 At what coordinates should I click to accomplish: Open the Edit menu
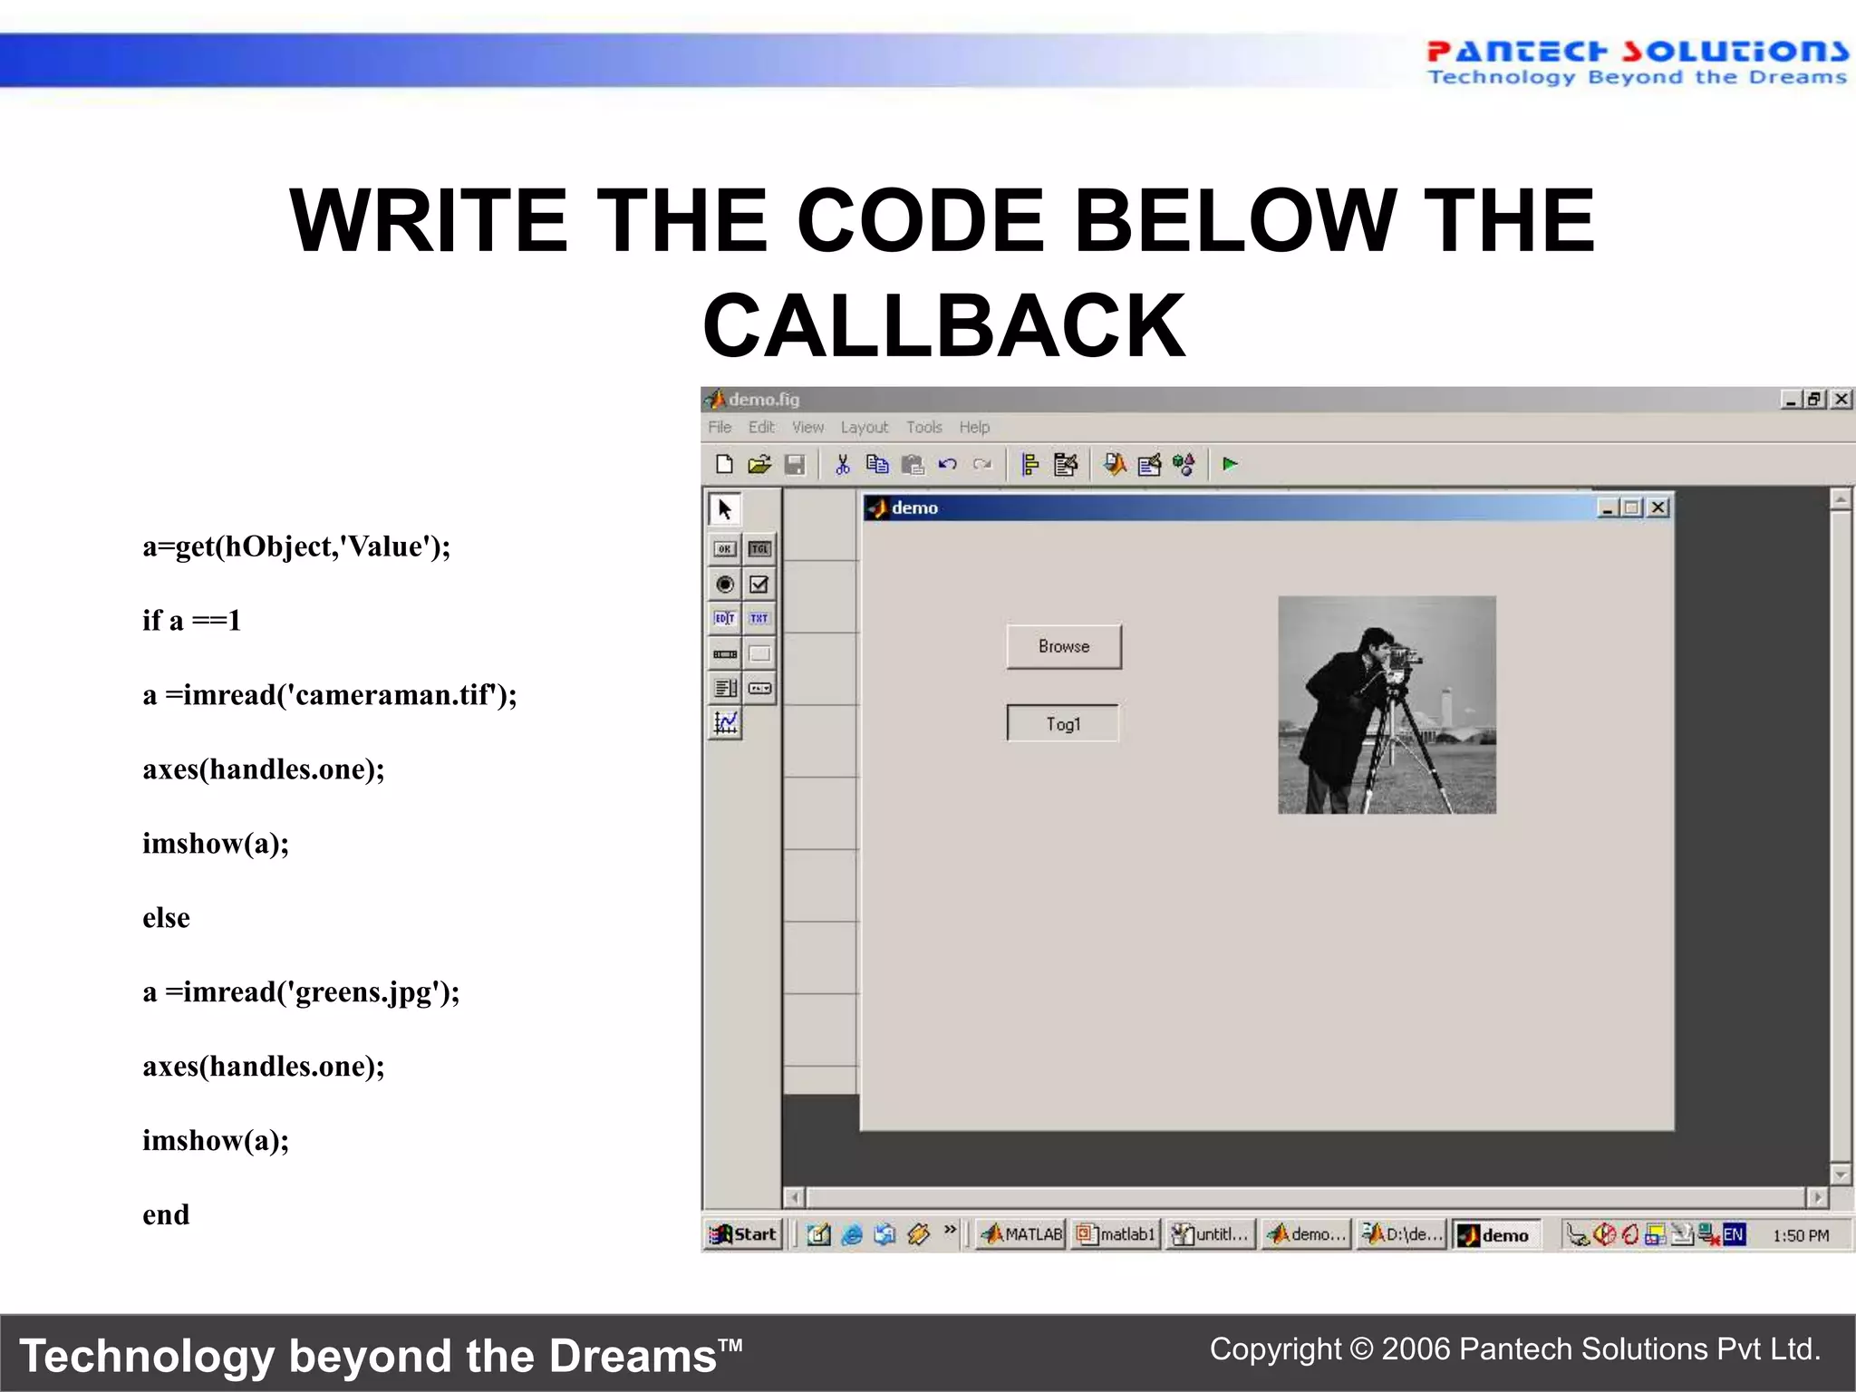pyautogui.click(x=761, y=427)
